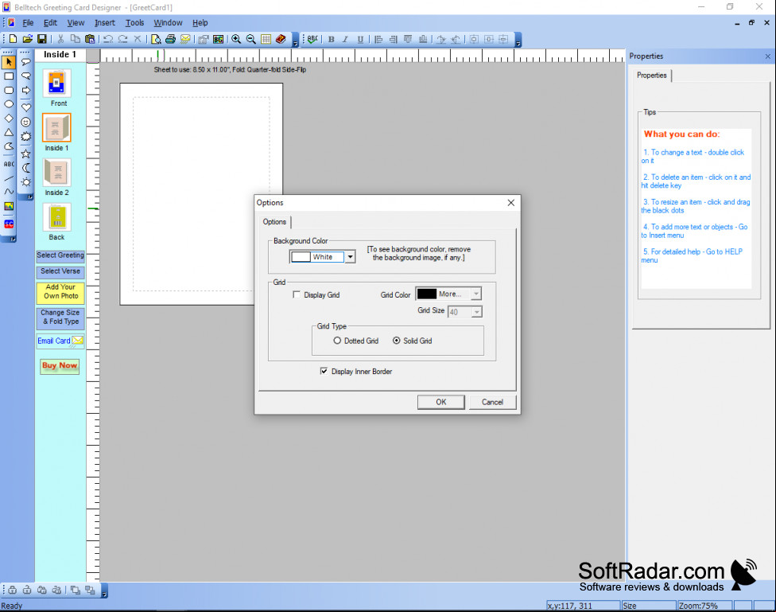Open the Insert menu
This screenshot has width=776, height=612.
click(104, 23)
